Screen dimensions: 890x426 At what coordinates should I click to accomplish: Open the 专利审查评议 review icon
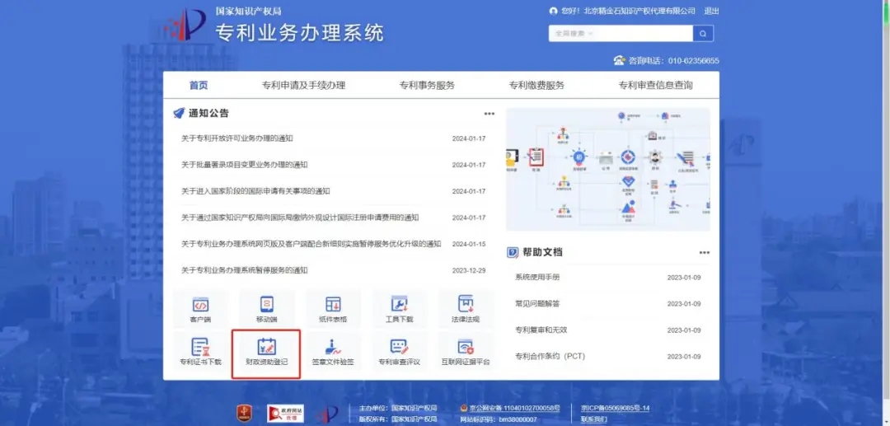[400, 353]
